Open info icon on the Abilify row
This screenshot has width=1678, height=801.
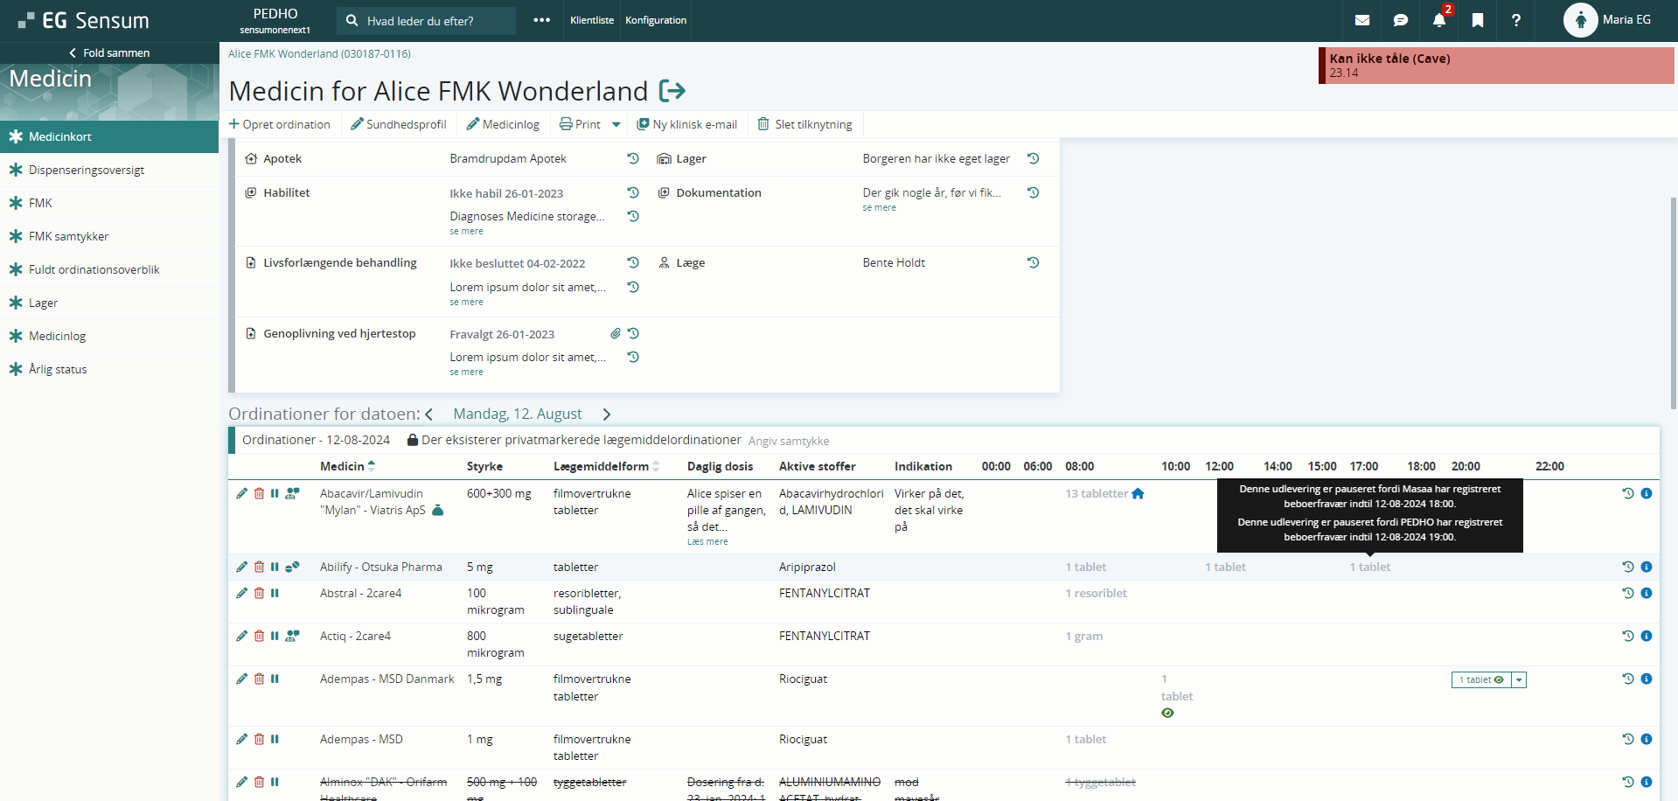(x=1647, y=567)
